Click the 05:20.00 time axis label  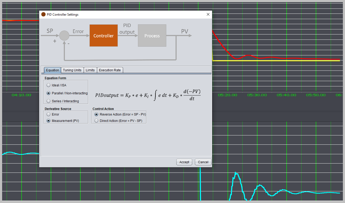(227, 95)
